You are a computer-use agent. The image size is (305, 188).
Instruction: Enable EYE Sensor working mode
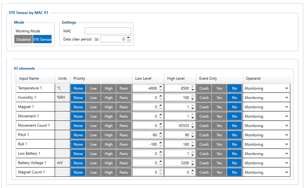42,40
